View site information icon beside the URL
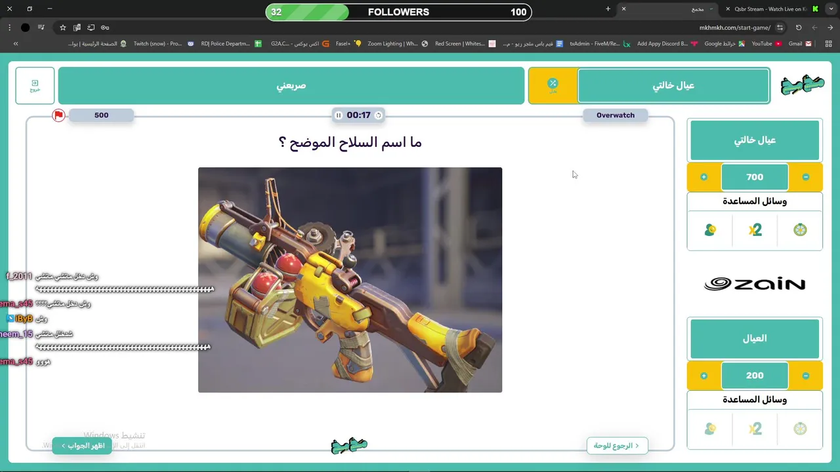Screen dimensions: 840x472 click(x=780, y=28)
